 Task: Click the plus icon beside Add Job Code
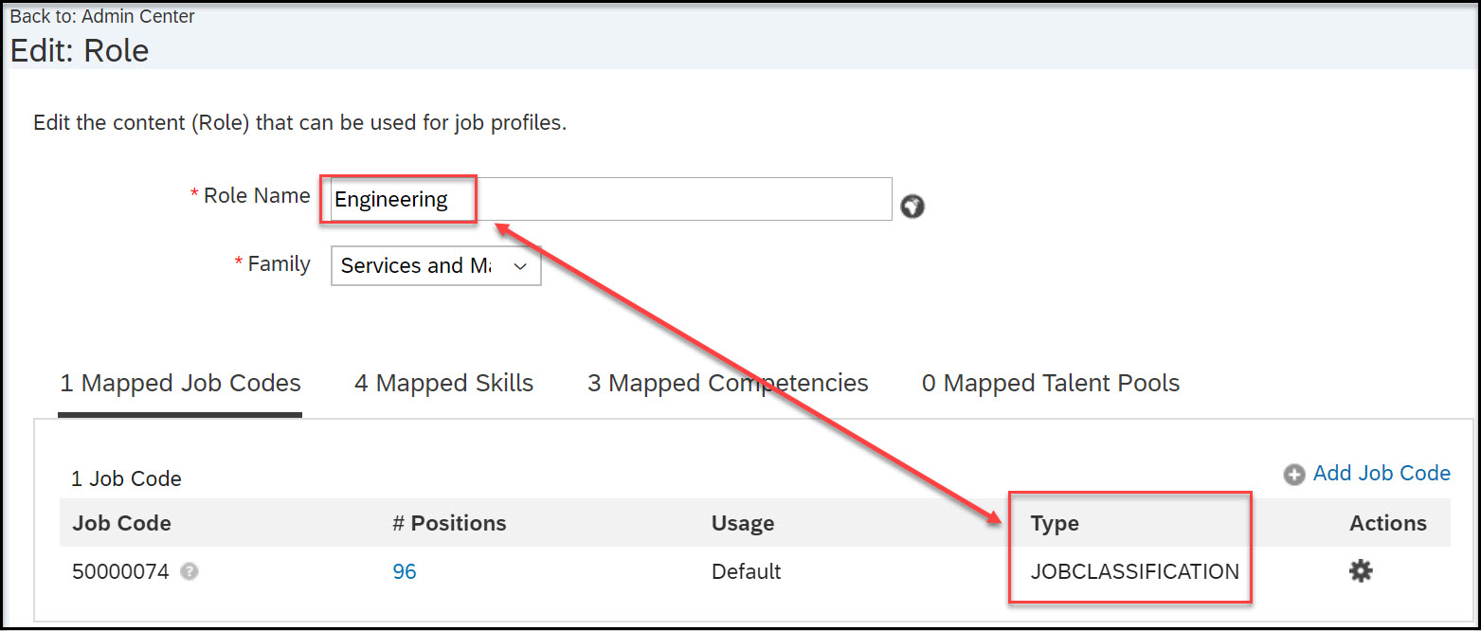(x=1294, y=475)
